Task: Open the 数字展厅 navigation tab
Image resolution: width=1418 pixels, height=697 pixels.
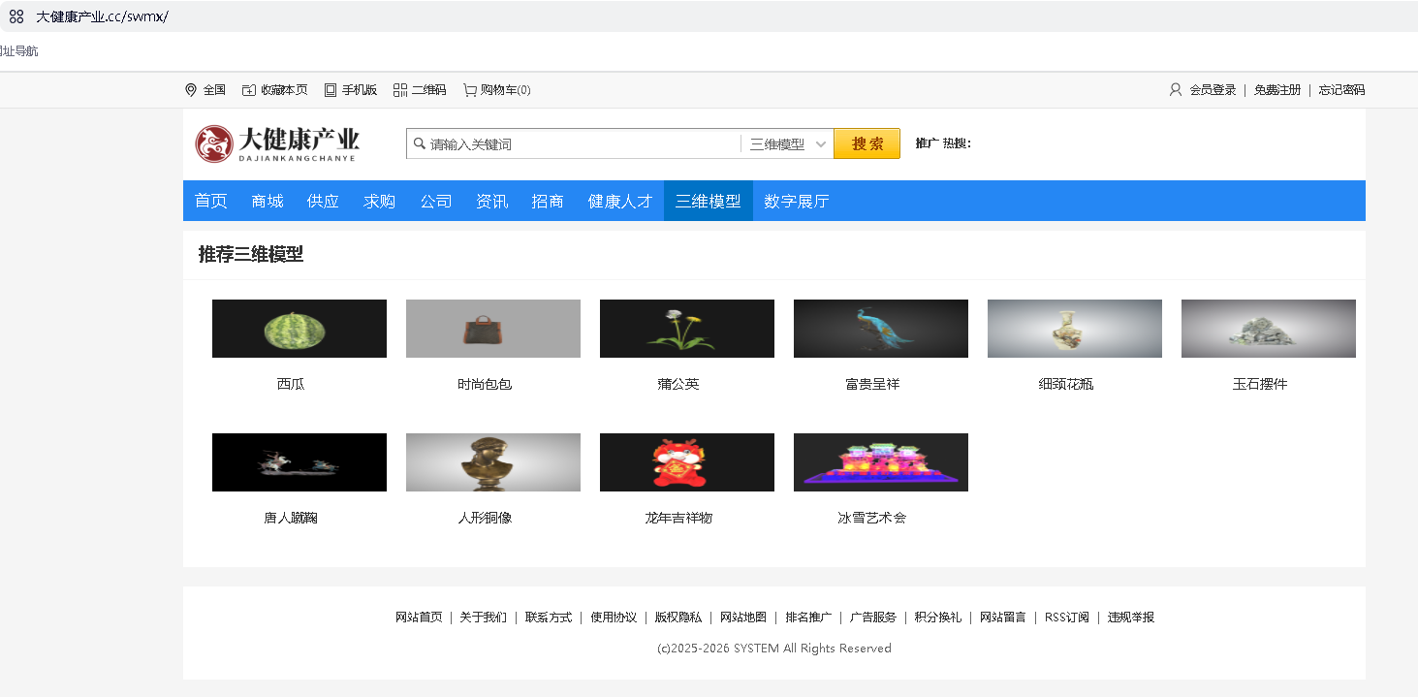Action: tap(797, 201)
